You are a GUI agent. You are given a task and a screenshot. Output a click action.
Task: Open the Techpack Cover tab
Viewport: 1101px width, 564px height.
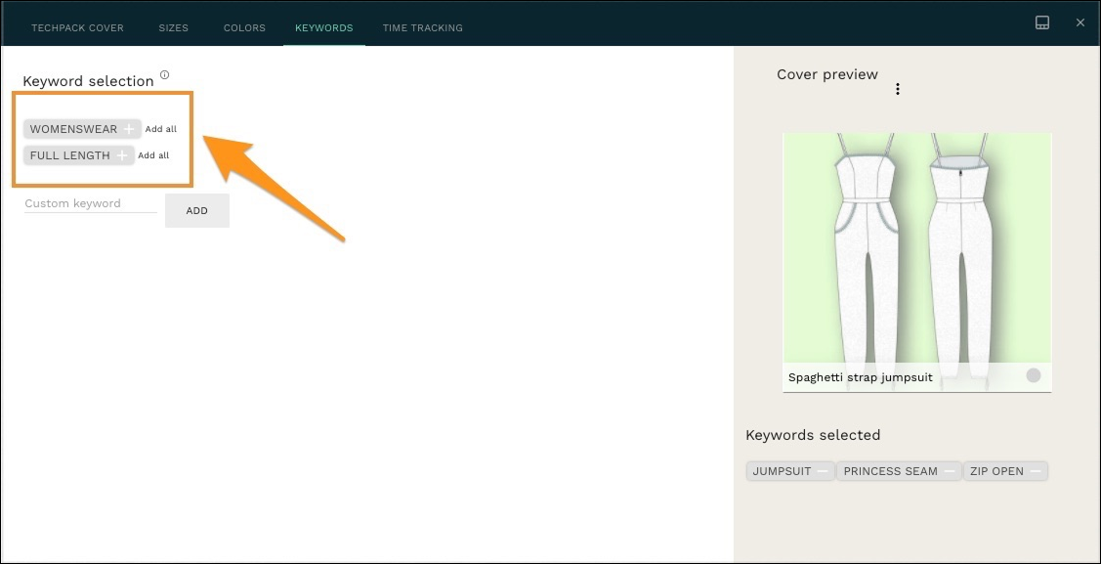[77, 28]
